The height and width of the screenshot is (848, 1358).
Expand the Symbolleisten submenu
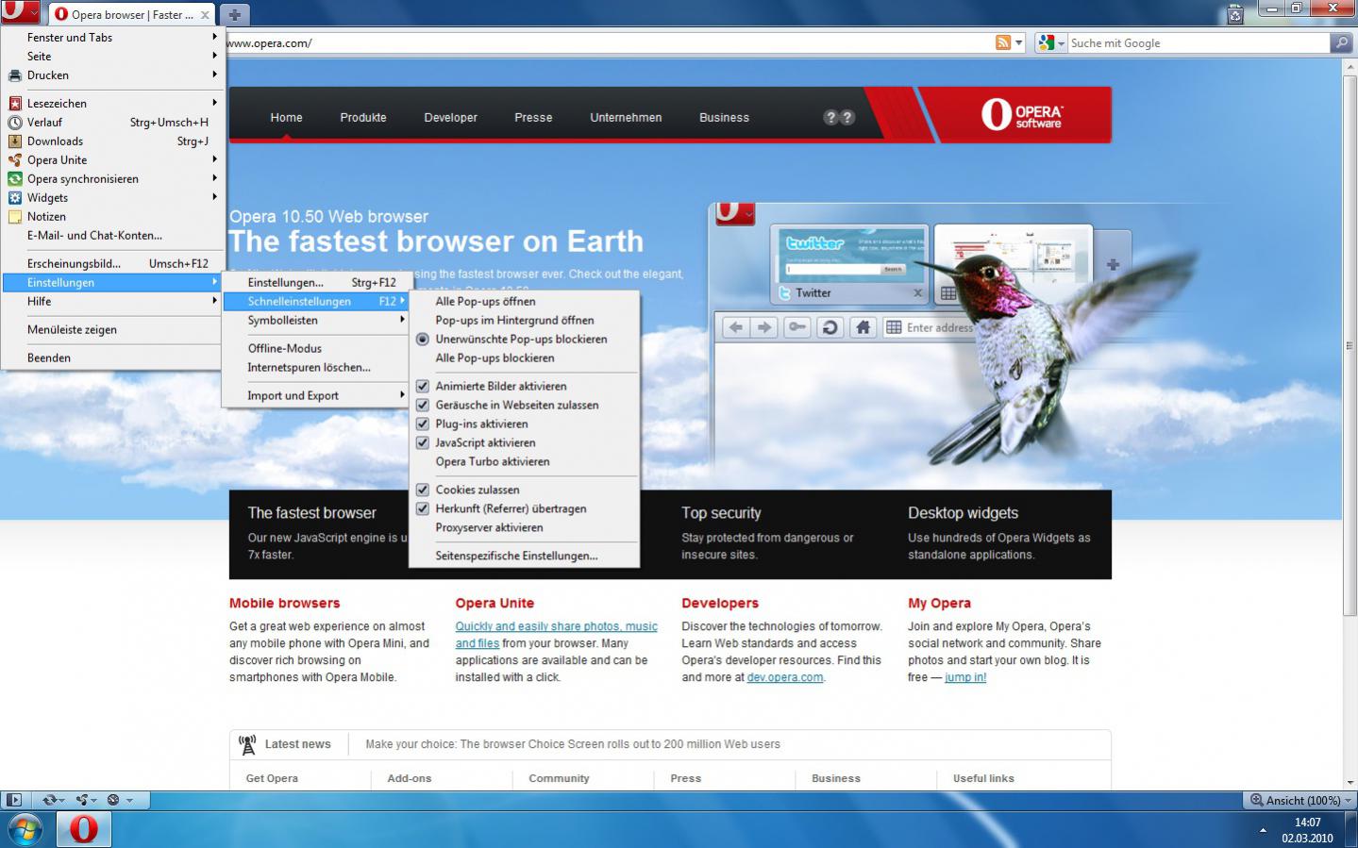coord(315,321)
